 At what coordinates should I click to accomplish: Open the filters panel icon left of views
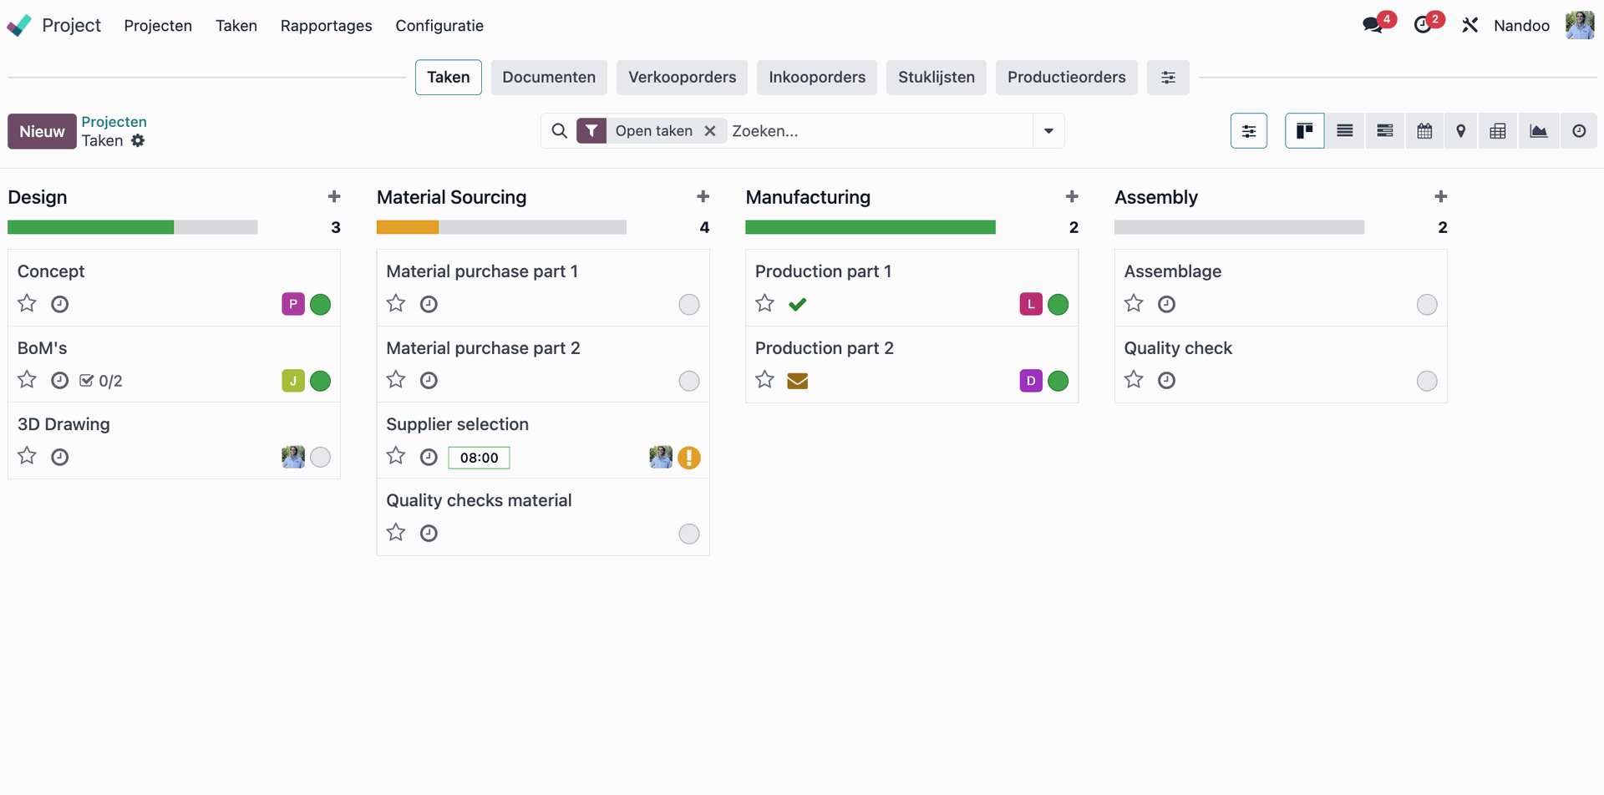tap(1249, 130)
